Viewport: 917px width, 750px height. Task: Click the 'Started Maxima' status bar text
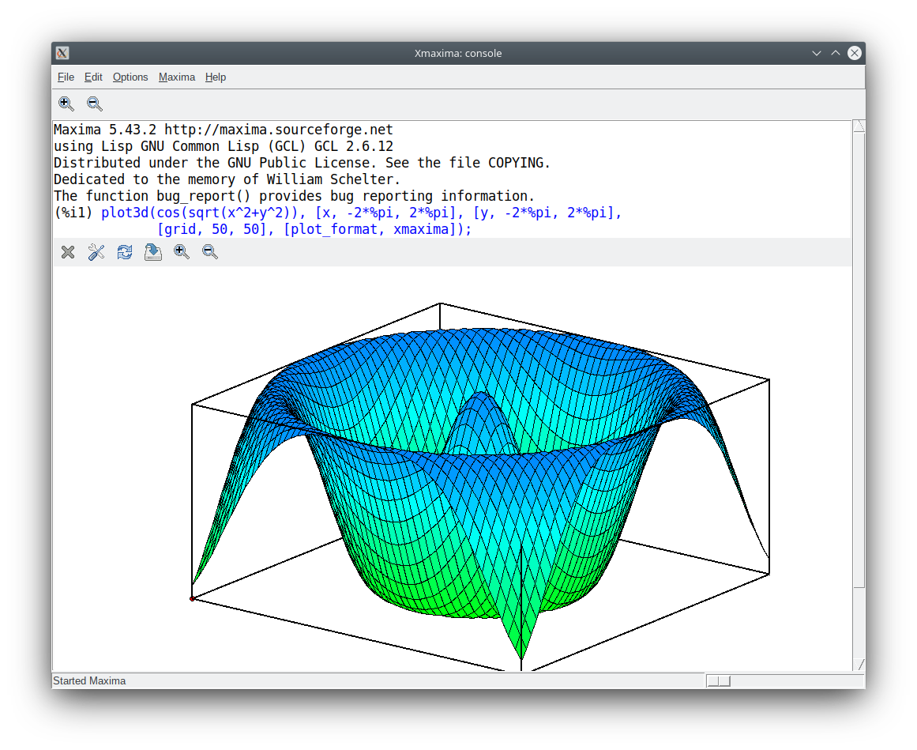[89, 681]
